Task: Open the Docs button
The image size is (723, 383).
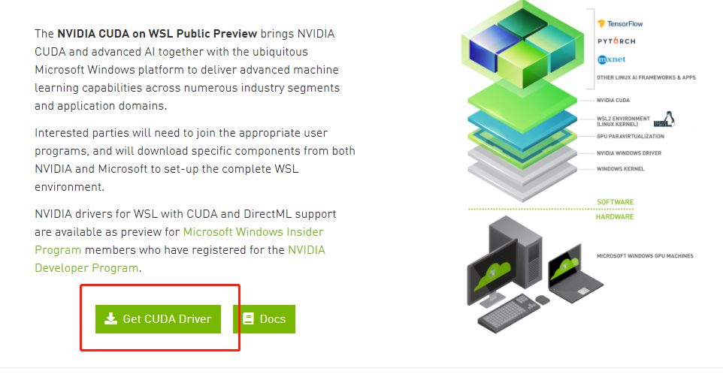Action: tap(265, 319)
